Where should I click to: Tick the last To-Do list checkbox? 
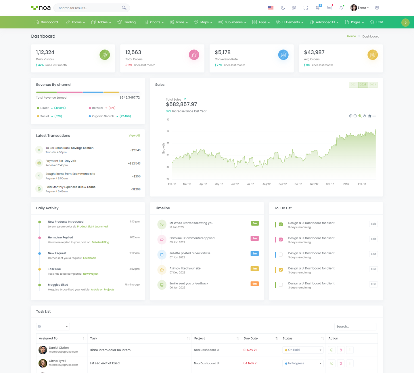point(281,285)
